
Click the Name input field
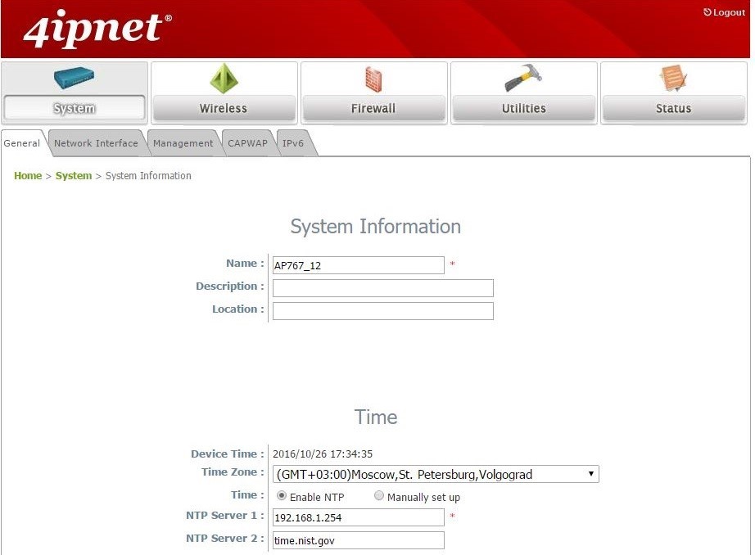(x=358, y=265)
